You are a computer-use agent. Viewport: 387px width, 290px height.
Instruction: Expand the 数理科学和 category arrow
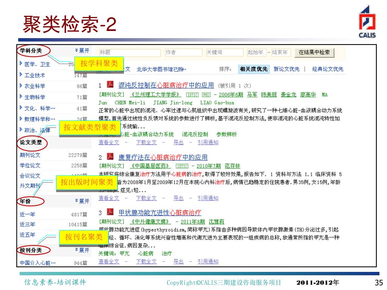[21, 119]
